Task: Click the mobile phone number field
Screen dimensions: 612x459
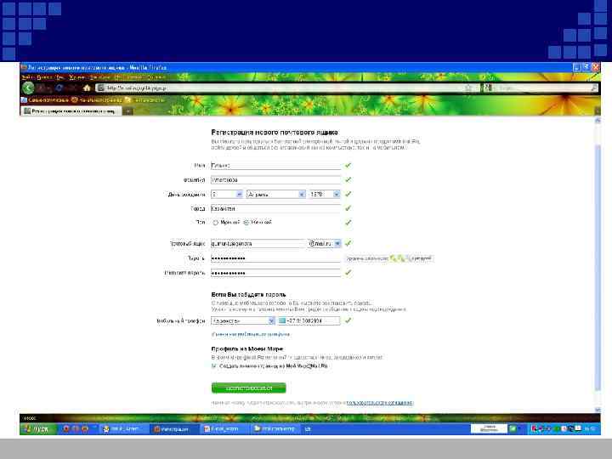Action: tap(309, 320)
